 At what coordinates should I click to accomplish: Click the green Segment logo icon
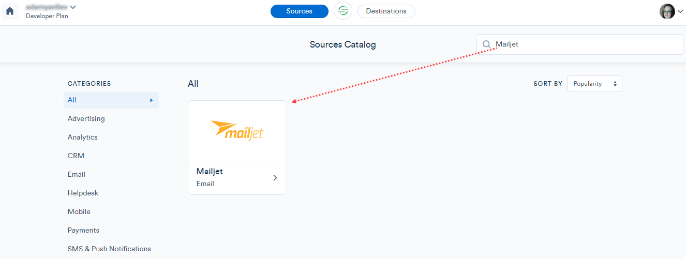(x=342, y=11)
